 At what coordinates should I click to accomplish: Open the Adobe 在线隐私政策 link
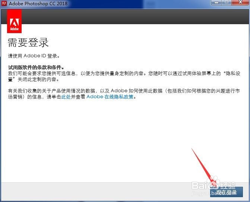pyautogui.click(x=110, y=97)
